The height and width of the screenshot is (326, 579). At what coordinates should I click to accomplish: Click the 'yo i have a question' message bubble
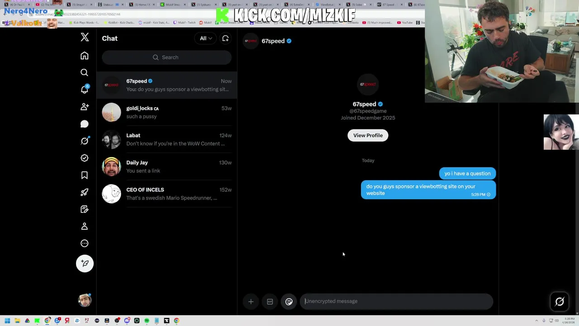[x=467, y=173]
